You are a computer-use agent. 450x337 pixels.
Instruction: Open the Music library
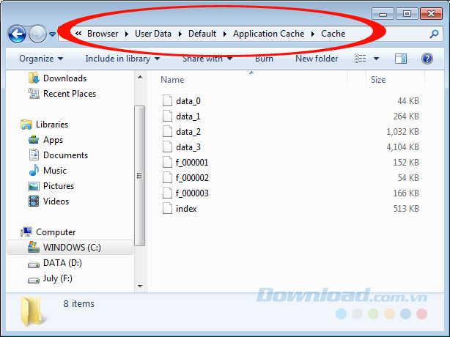(55, 171)
